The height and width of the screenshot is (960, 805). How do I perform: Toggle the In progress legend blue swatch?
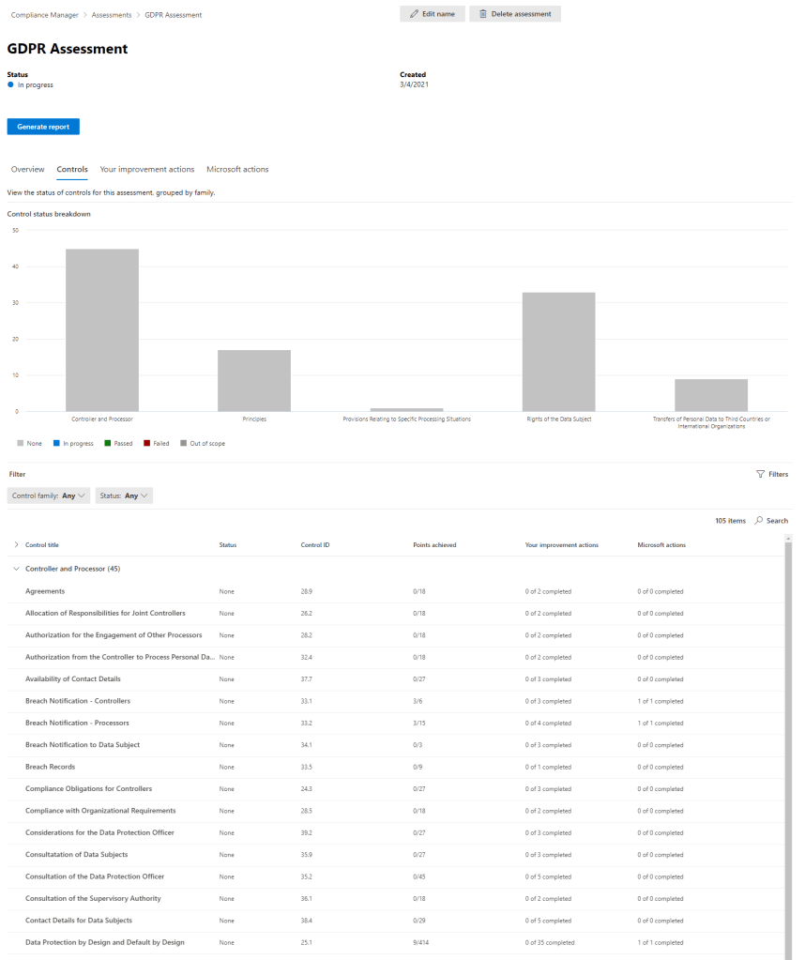click(x=56, y=443)
